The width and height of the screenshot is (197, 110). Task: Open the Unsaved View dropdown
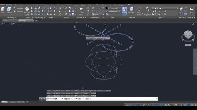tap(113, 11)
